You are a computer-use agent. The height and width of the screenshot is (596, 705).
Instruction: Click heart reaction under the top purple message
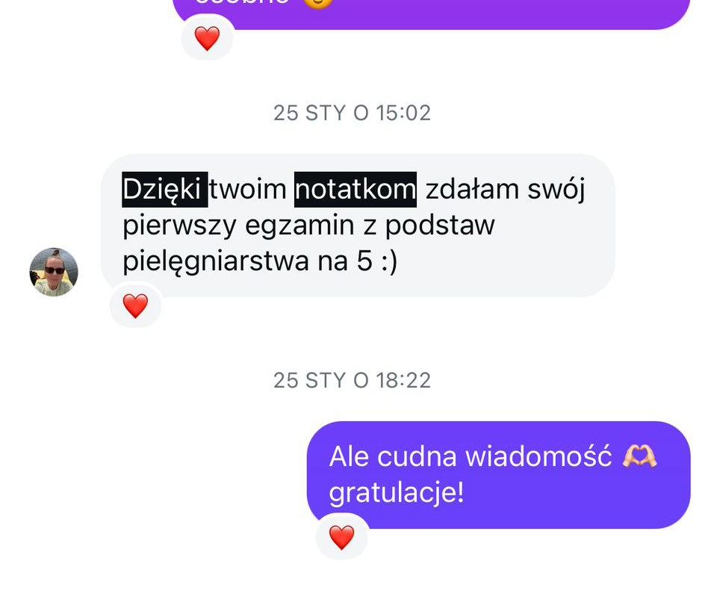[x=207, y=38]
